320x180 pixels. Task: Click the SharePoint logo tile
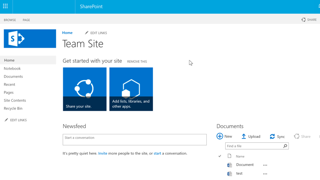point(30,38)
